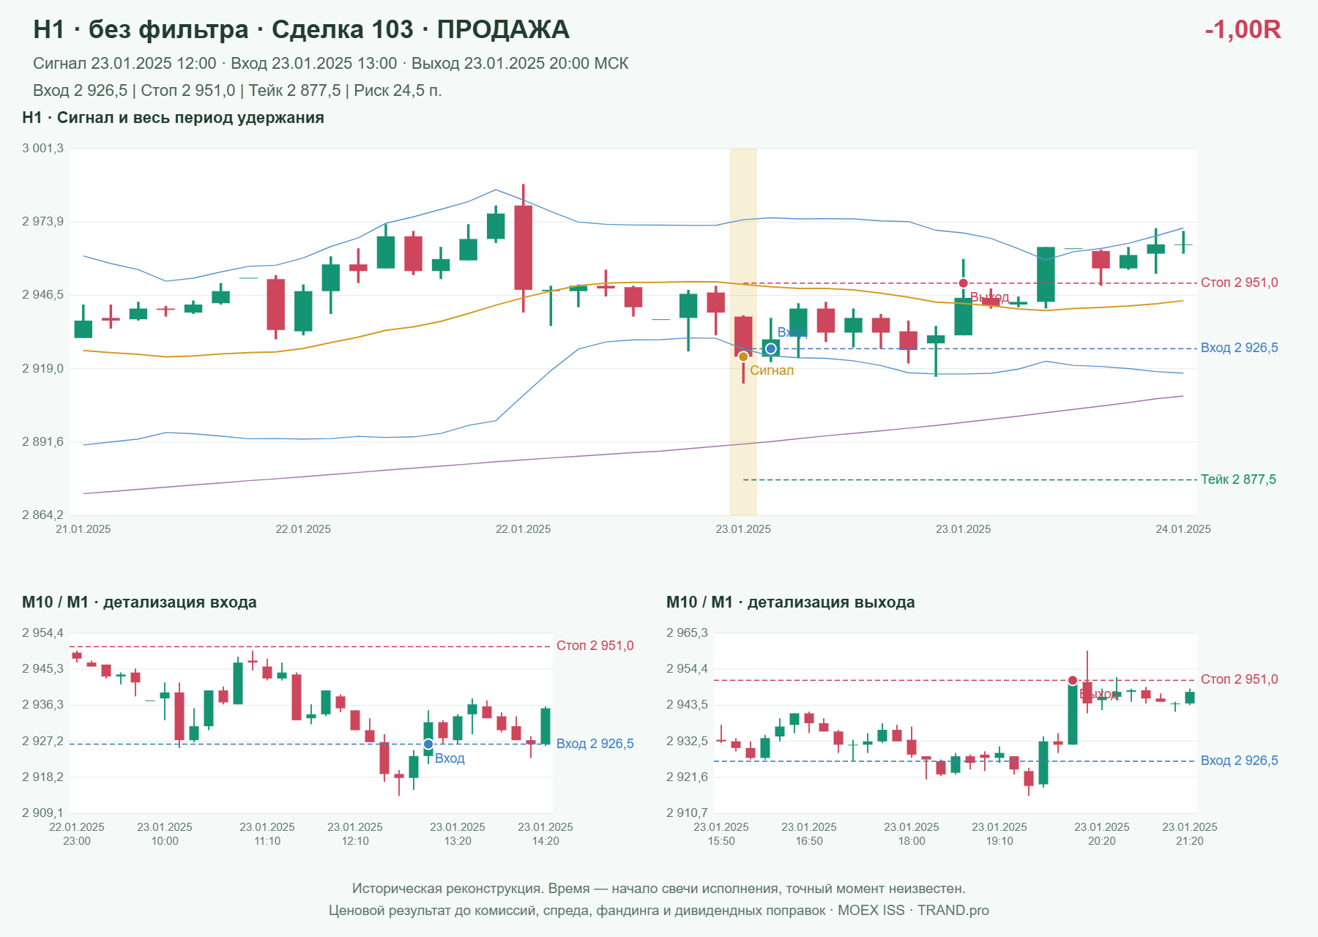The height and width of the screenshot is (937, 1318).
Task: Select the "Вход 2 926,5" label beside the H1 chart
Action: point(1240,348)
